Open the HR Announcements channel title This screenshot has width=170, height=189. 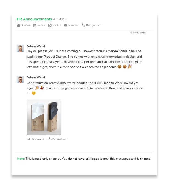click(34, 19)
